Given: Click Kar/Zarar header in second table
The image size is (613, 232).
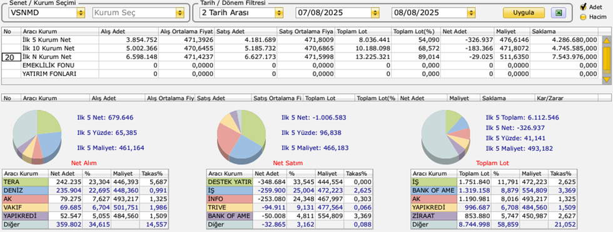Looking at the screenshot, I should coord(567,98).
